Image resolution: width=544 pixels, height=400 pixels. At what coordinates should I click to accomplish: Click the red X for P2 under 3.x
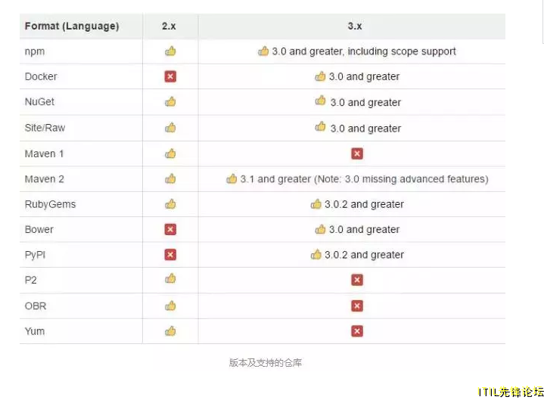(x=357, y=280)
